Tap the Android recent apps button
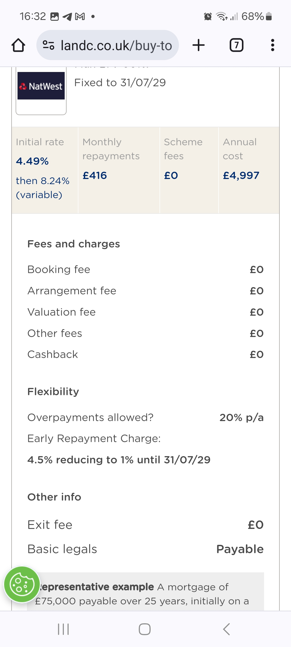 point(63,629)
